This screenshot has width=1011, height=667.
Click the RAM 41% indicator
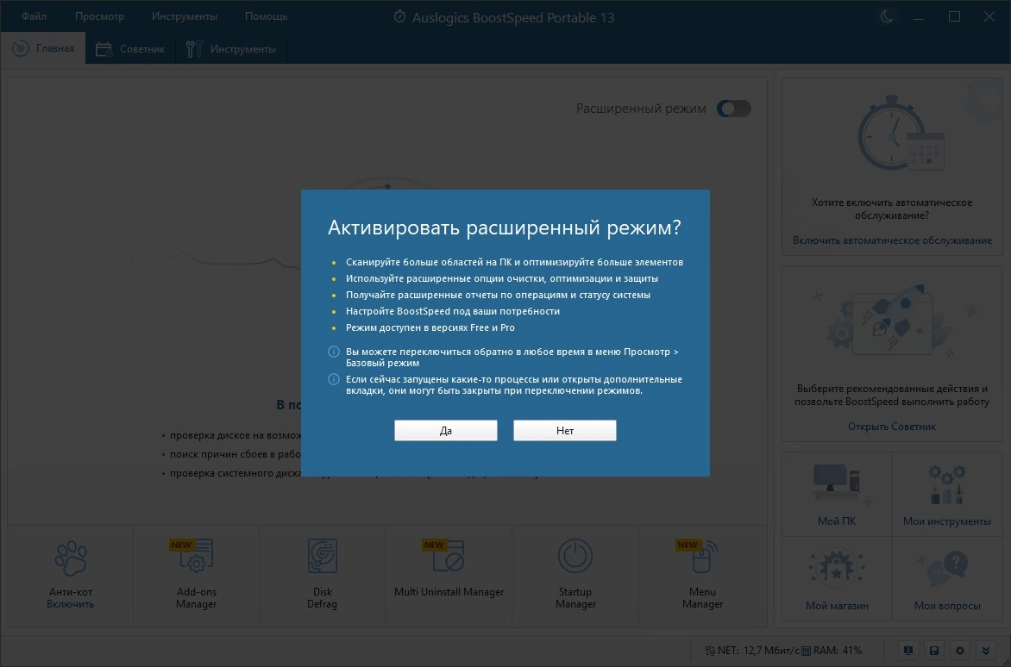coord(832,651)
